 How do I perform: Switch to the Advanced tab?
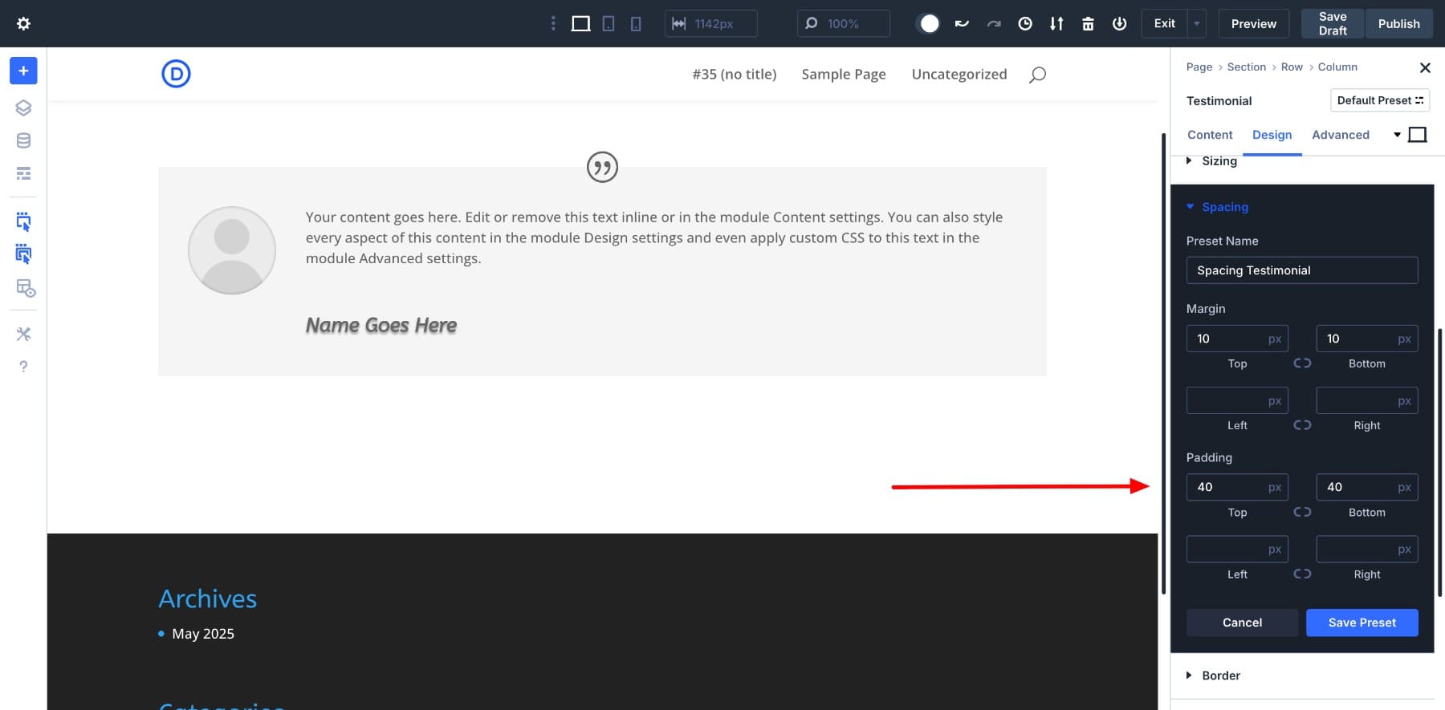[1340, 135]
